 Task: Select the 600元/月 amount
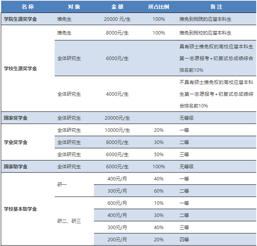[117, 203]
